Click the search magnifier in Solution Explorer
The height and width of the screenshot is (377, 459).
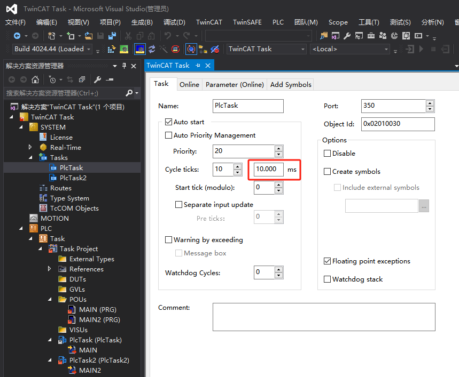click(x=129, y=93)
